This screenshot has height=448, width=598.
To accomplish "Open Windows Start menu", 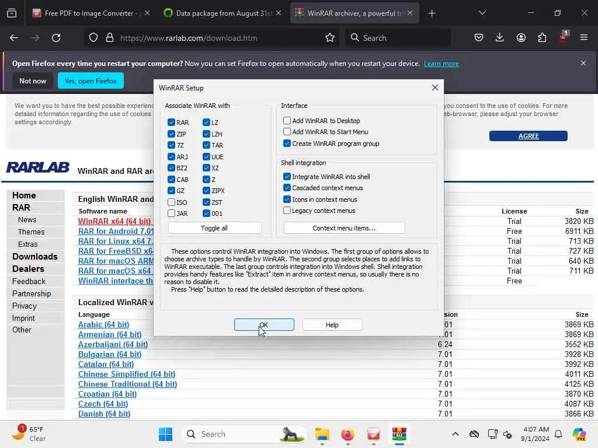I will click(165, 434).
